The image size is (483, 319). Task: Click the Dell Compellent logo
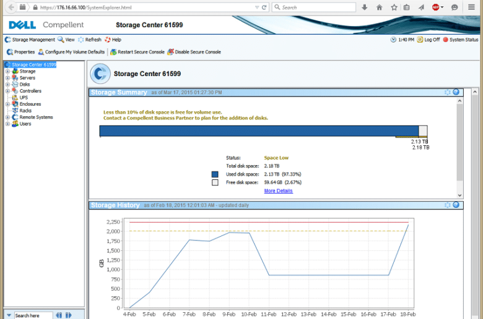point(46,25)
